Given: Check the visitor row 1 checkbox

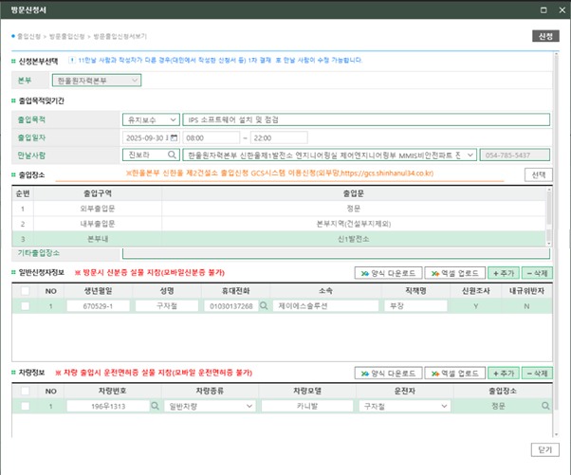Looking at the screenshot, I should tap(24, 307).
